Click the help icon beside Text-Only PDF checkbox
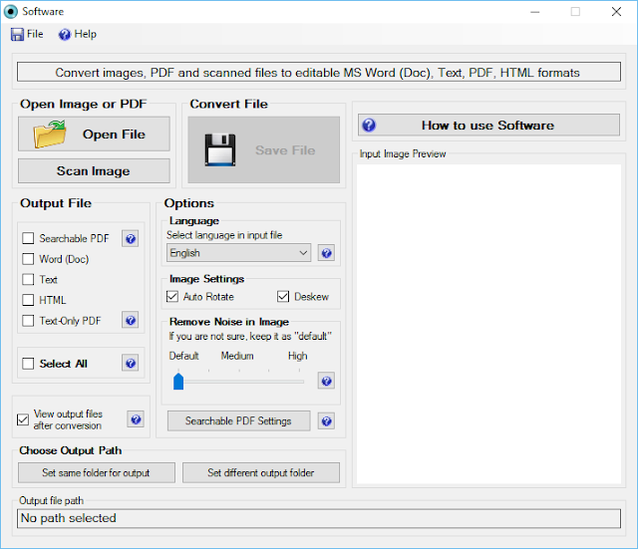This screenshot has width=638, height=549. (131, 321)
